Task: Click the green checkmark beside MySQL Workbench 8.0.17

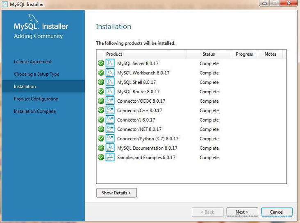Action: pyautogui.click(x=101, y=72)
